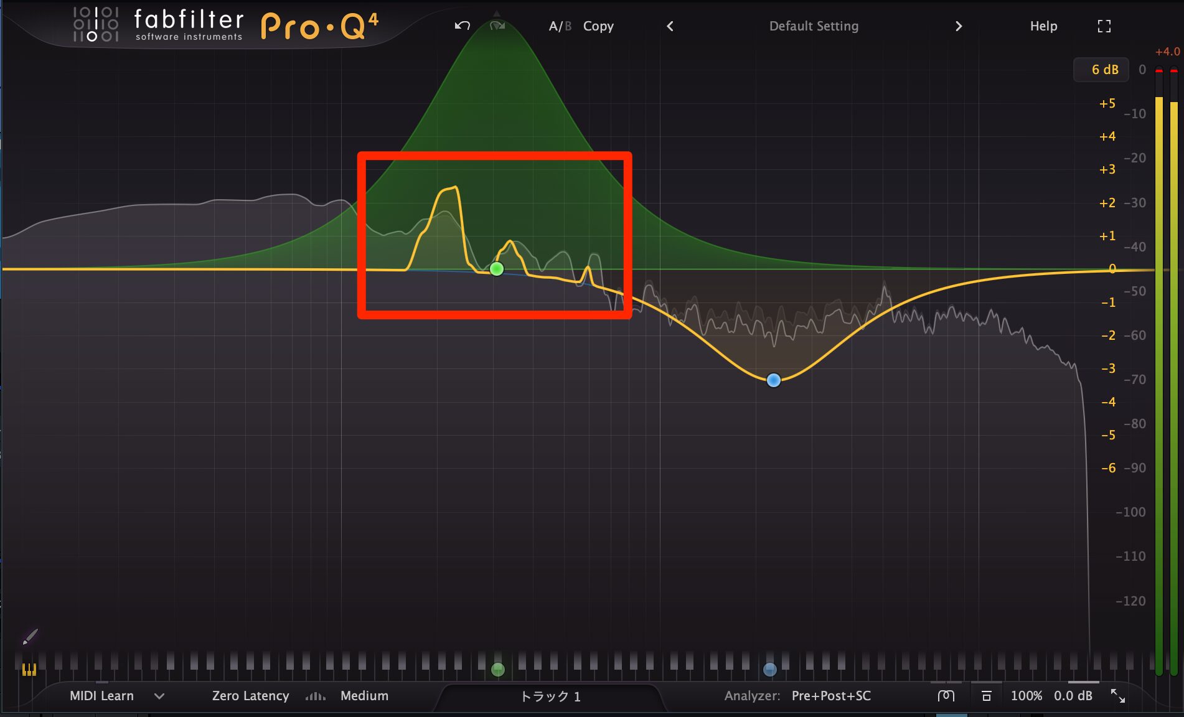Click the 100% output scale value
The height and width of the screenshot is (717, 1184).
(1026, 696)
